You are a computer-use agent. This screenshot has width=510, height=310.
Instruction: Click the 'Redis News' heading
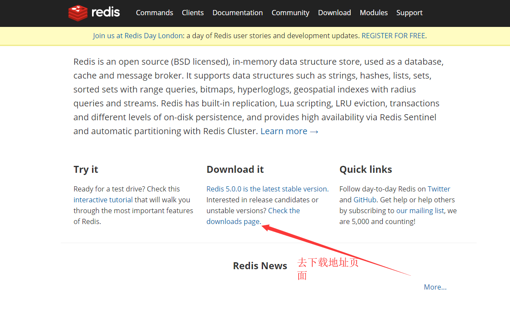tap(260, 266)
